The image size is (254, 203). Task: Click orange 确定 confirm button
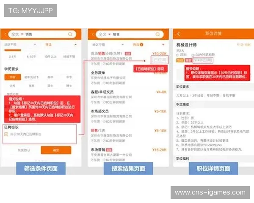click(56, 150)
